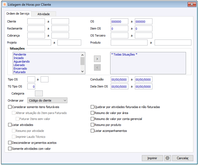This screenshot has width=199, height=166.
Task: Click the Imprimir button
Action: point(152,158)
